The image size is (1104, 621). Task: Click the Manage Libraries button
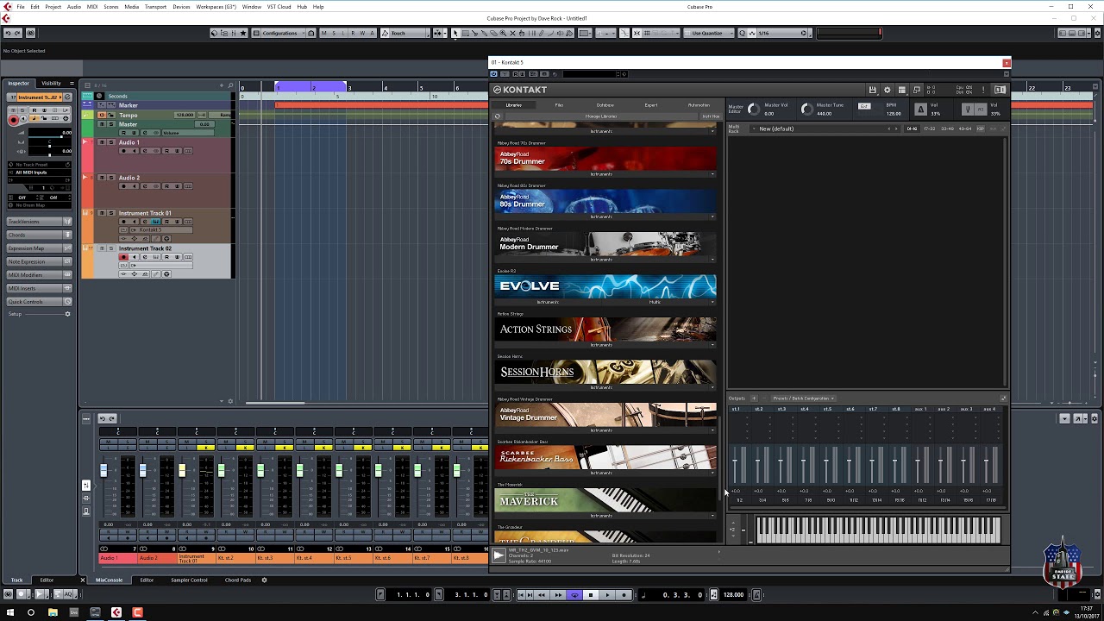click(601, 116)
